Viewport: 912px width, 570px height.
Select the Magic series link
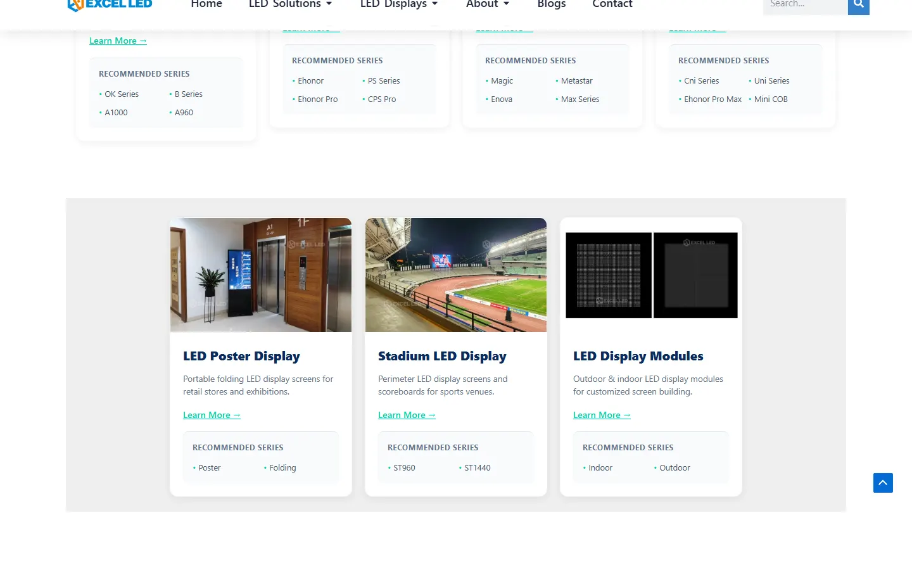[x=502, y=80]
